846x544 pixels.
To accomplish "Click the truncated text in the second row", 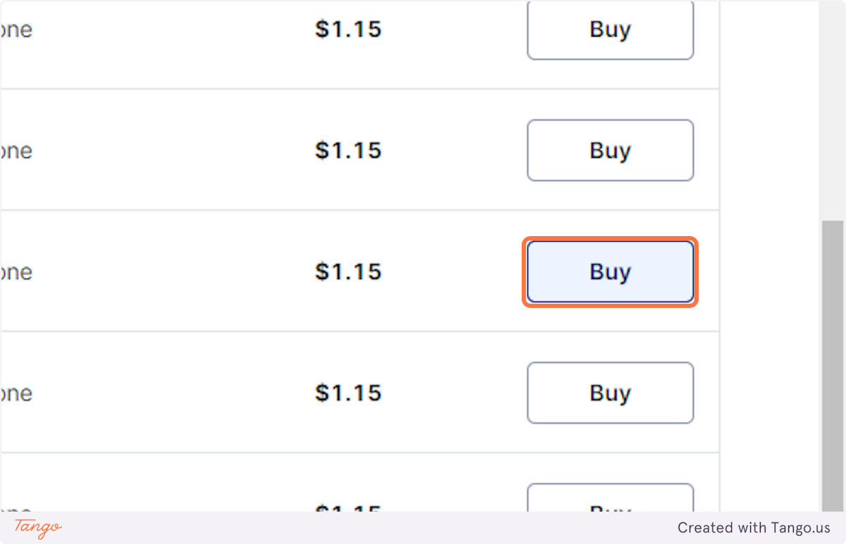I will click(16, 152).
